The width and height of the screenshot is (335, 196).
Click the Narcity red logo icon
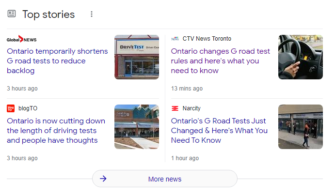tap(175, 108)
